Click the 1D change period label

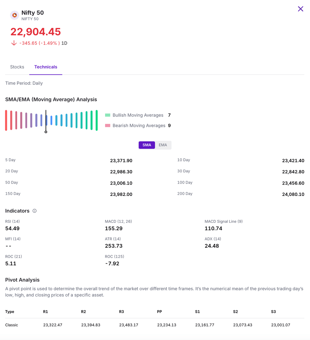coord(64,43)
